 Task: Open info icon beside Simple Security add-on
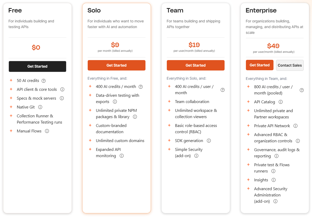tap(196, 156)
